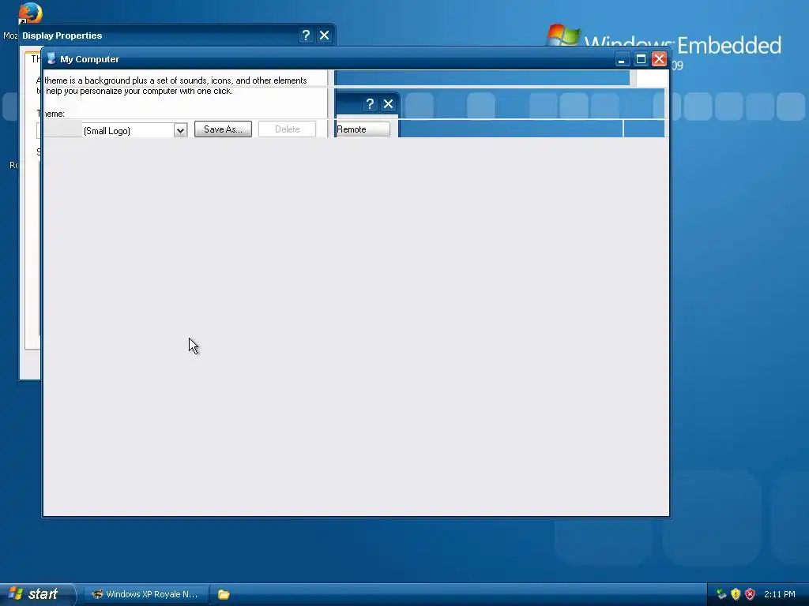The height and width of the screenshot is (606, 809).
Task: Click the 2:11 PM taskbar clock
Action: point(780,594)
